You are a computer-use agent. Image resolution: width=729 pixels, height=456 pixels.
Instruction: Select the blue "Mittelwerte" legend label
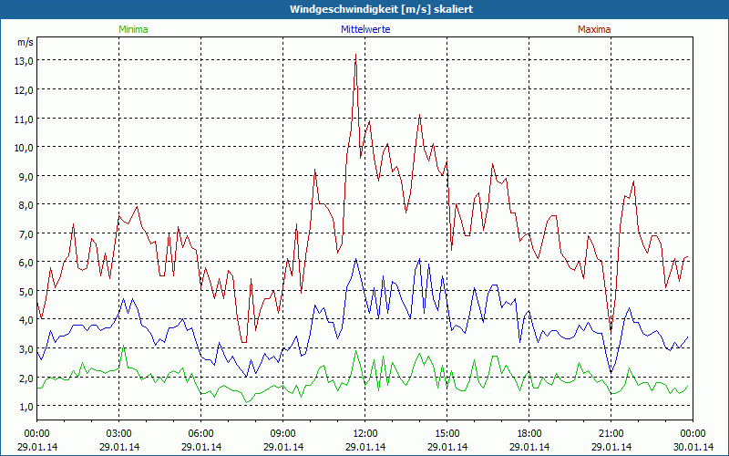click(365, 29)
